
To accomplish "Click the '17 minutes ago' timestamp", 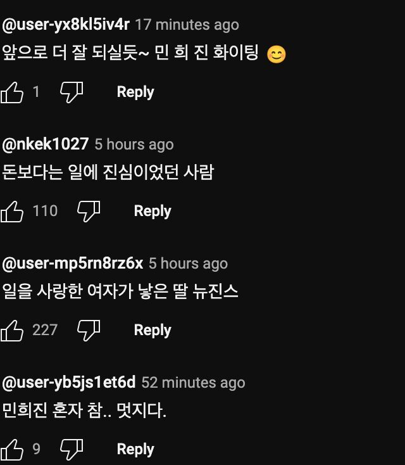I will click(187, 25).
